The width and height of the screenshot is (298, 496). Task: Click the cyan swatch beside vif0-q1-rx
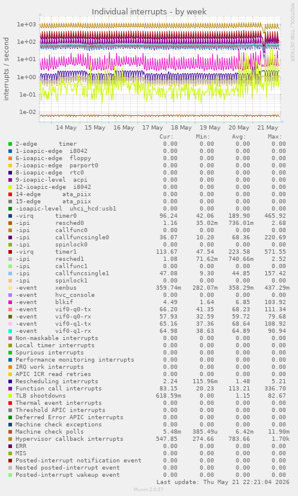click(10, 331)
